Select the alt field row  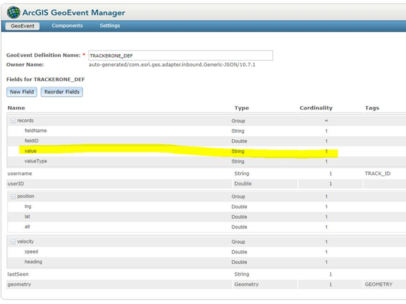(206, 227)
